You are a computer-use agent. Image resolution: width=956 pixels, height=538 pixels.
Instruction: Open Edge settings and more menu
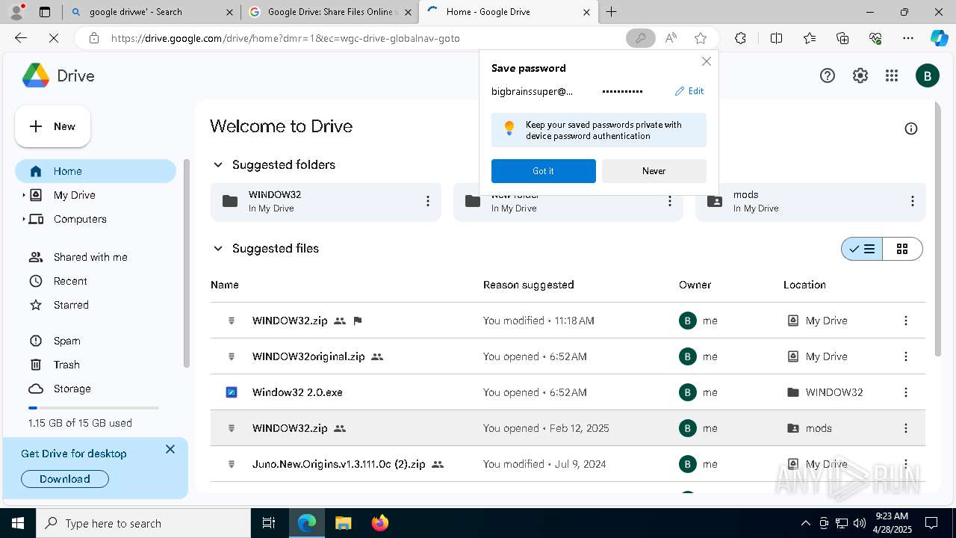(908, 38)
